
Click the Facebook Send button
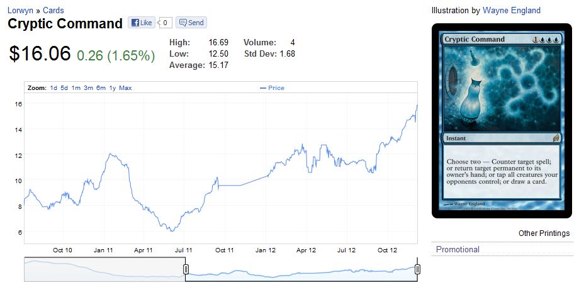(x=191, y=23)
